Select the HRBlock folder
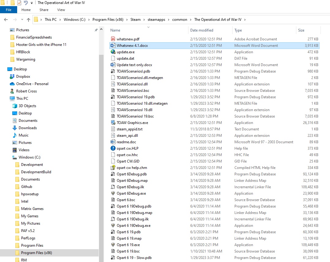Image resolution: width=330 pixels, height=262 pixels. (x=23, y=52)
